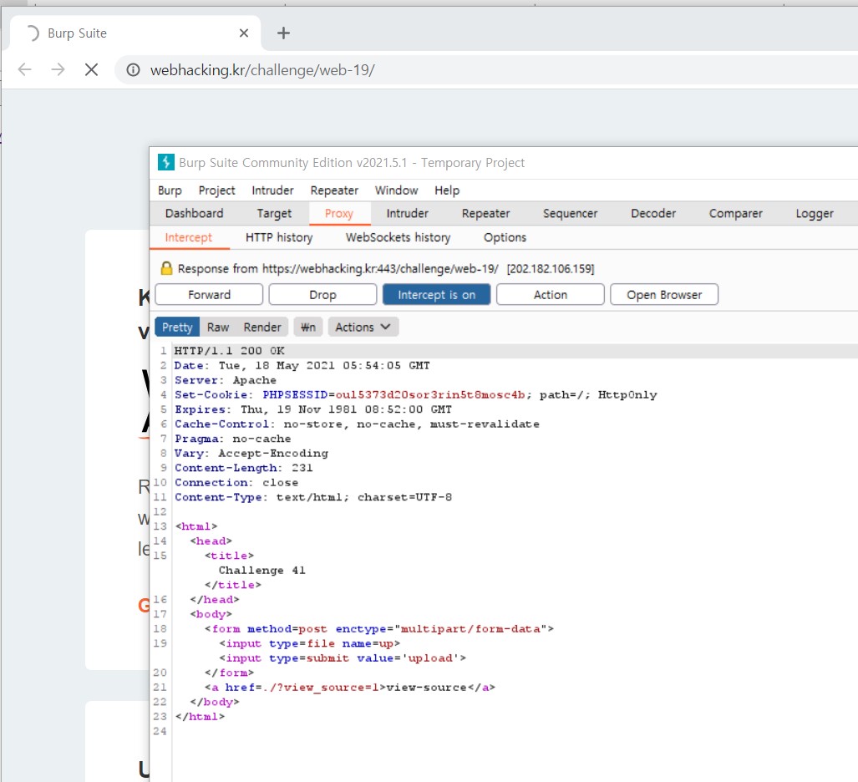Click the Vary: Accept-Encoding header
858x782 pixels.
click(x=251, y=453)
